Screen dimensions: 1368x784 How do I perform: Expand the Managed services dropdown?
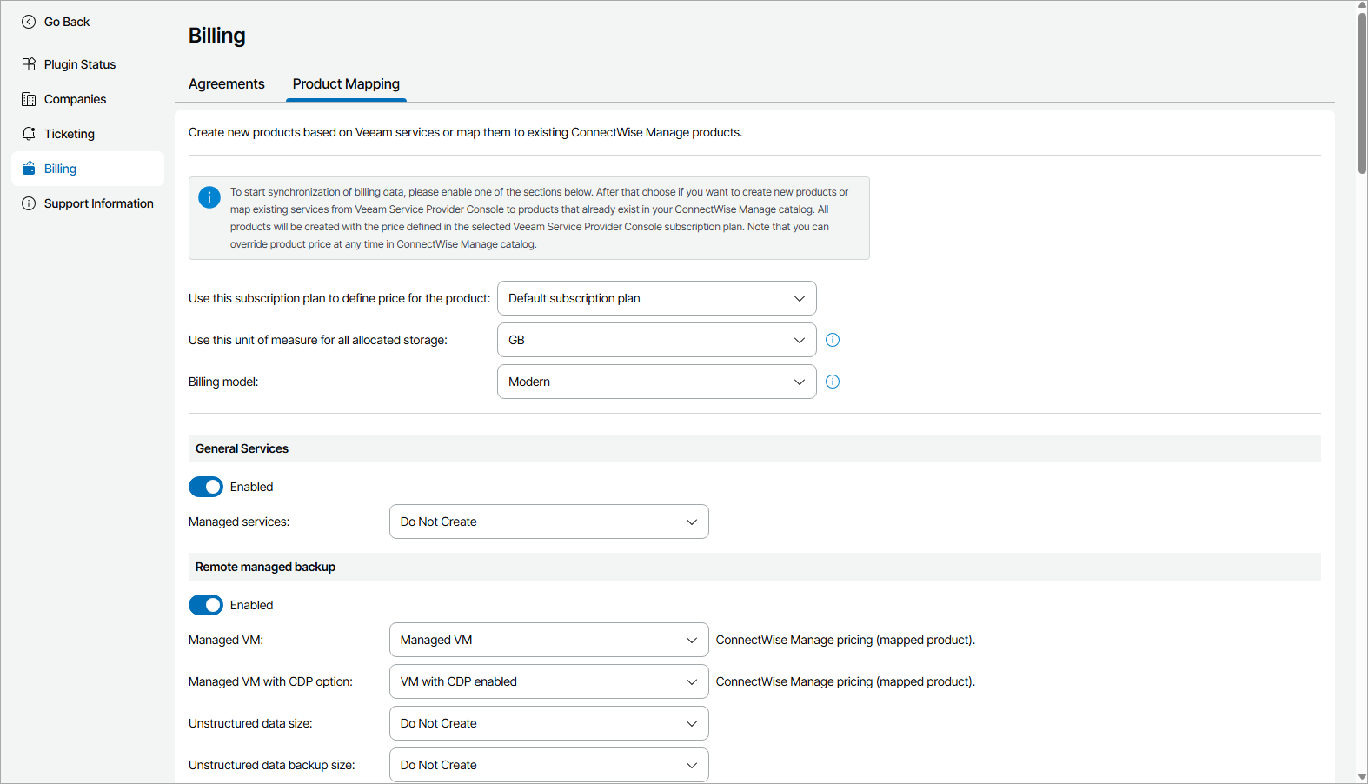coord(548,522)
